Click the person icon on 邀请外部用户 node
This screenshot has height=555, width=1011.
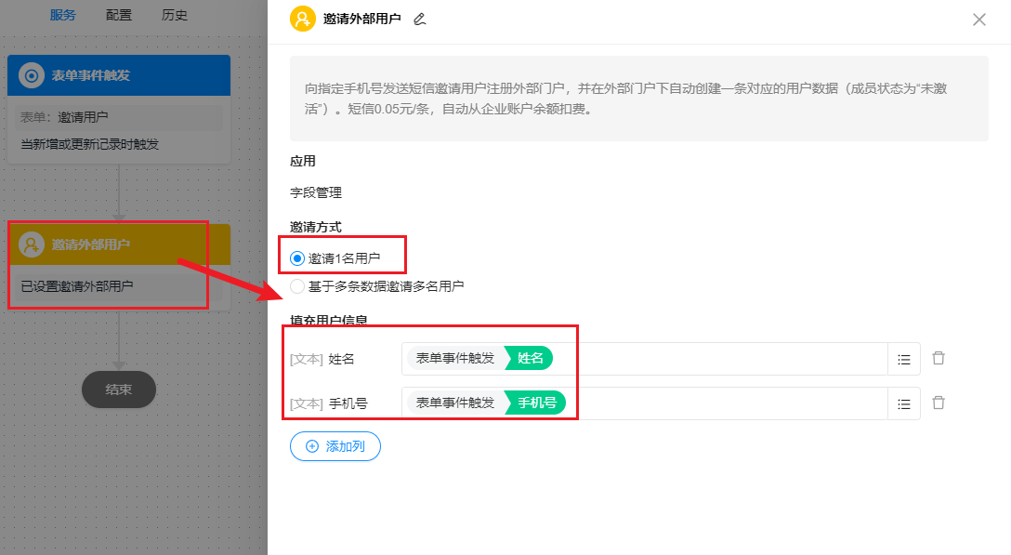click(x=33, y=244)
